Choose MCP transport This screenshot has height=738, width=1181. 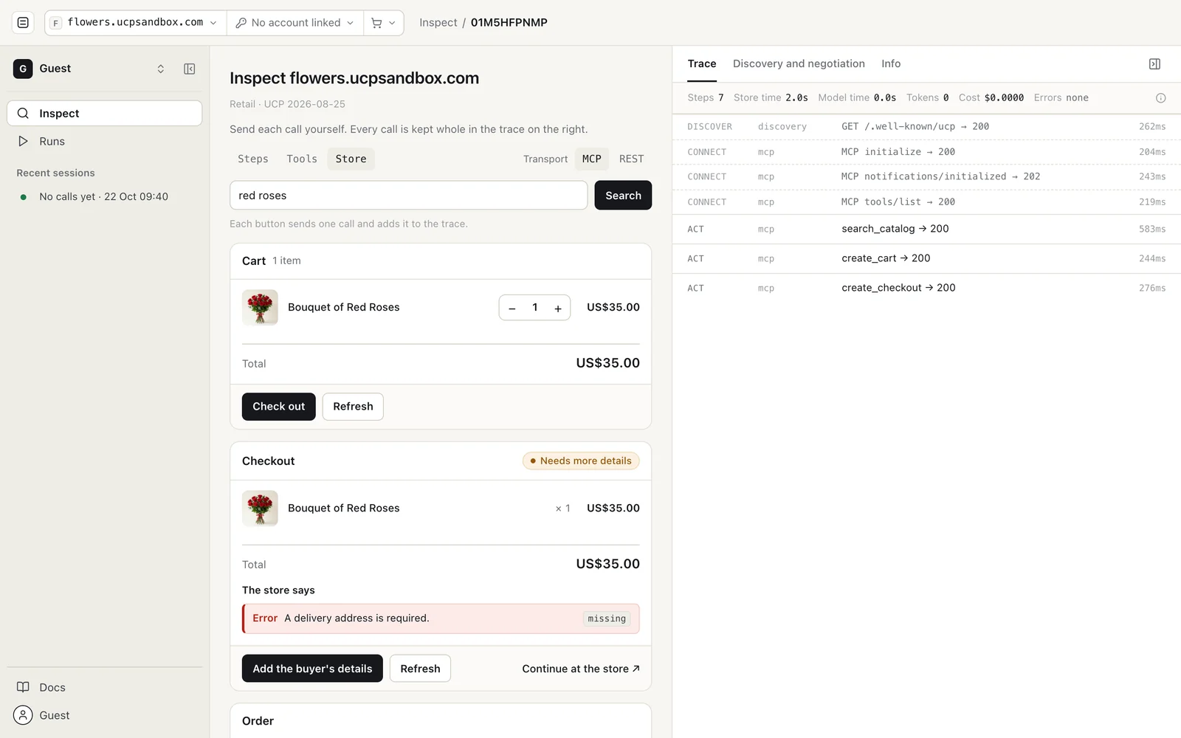pyautogui.click(x=592, y=159)
